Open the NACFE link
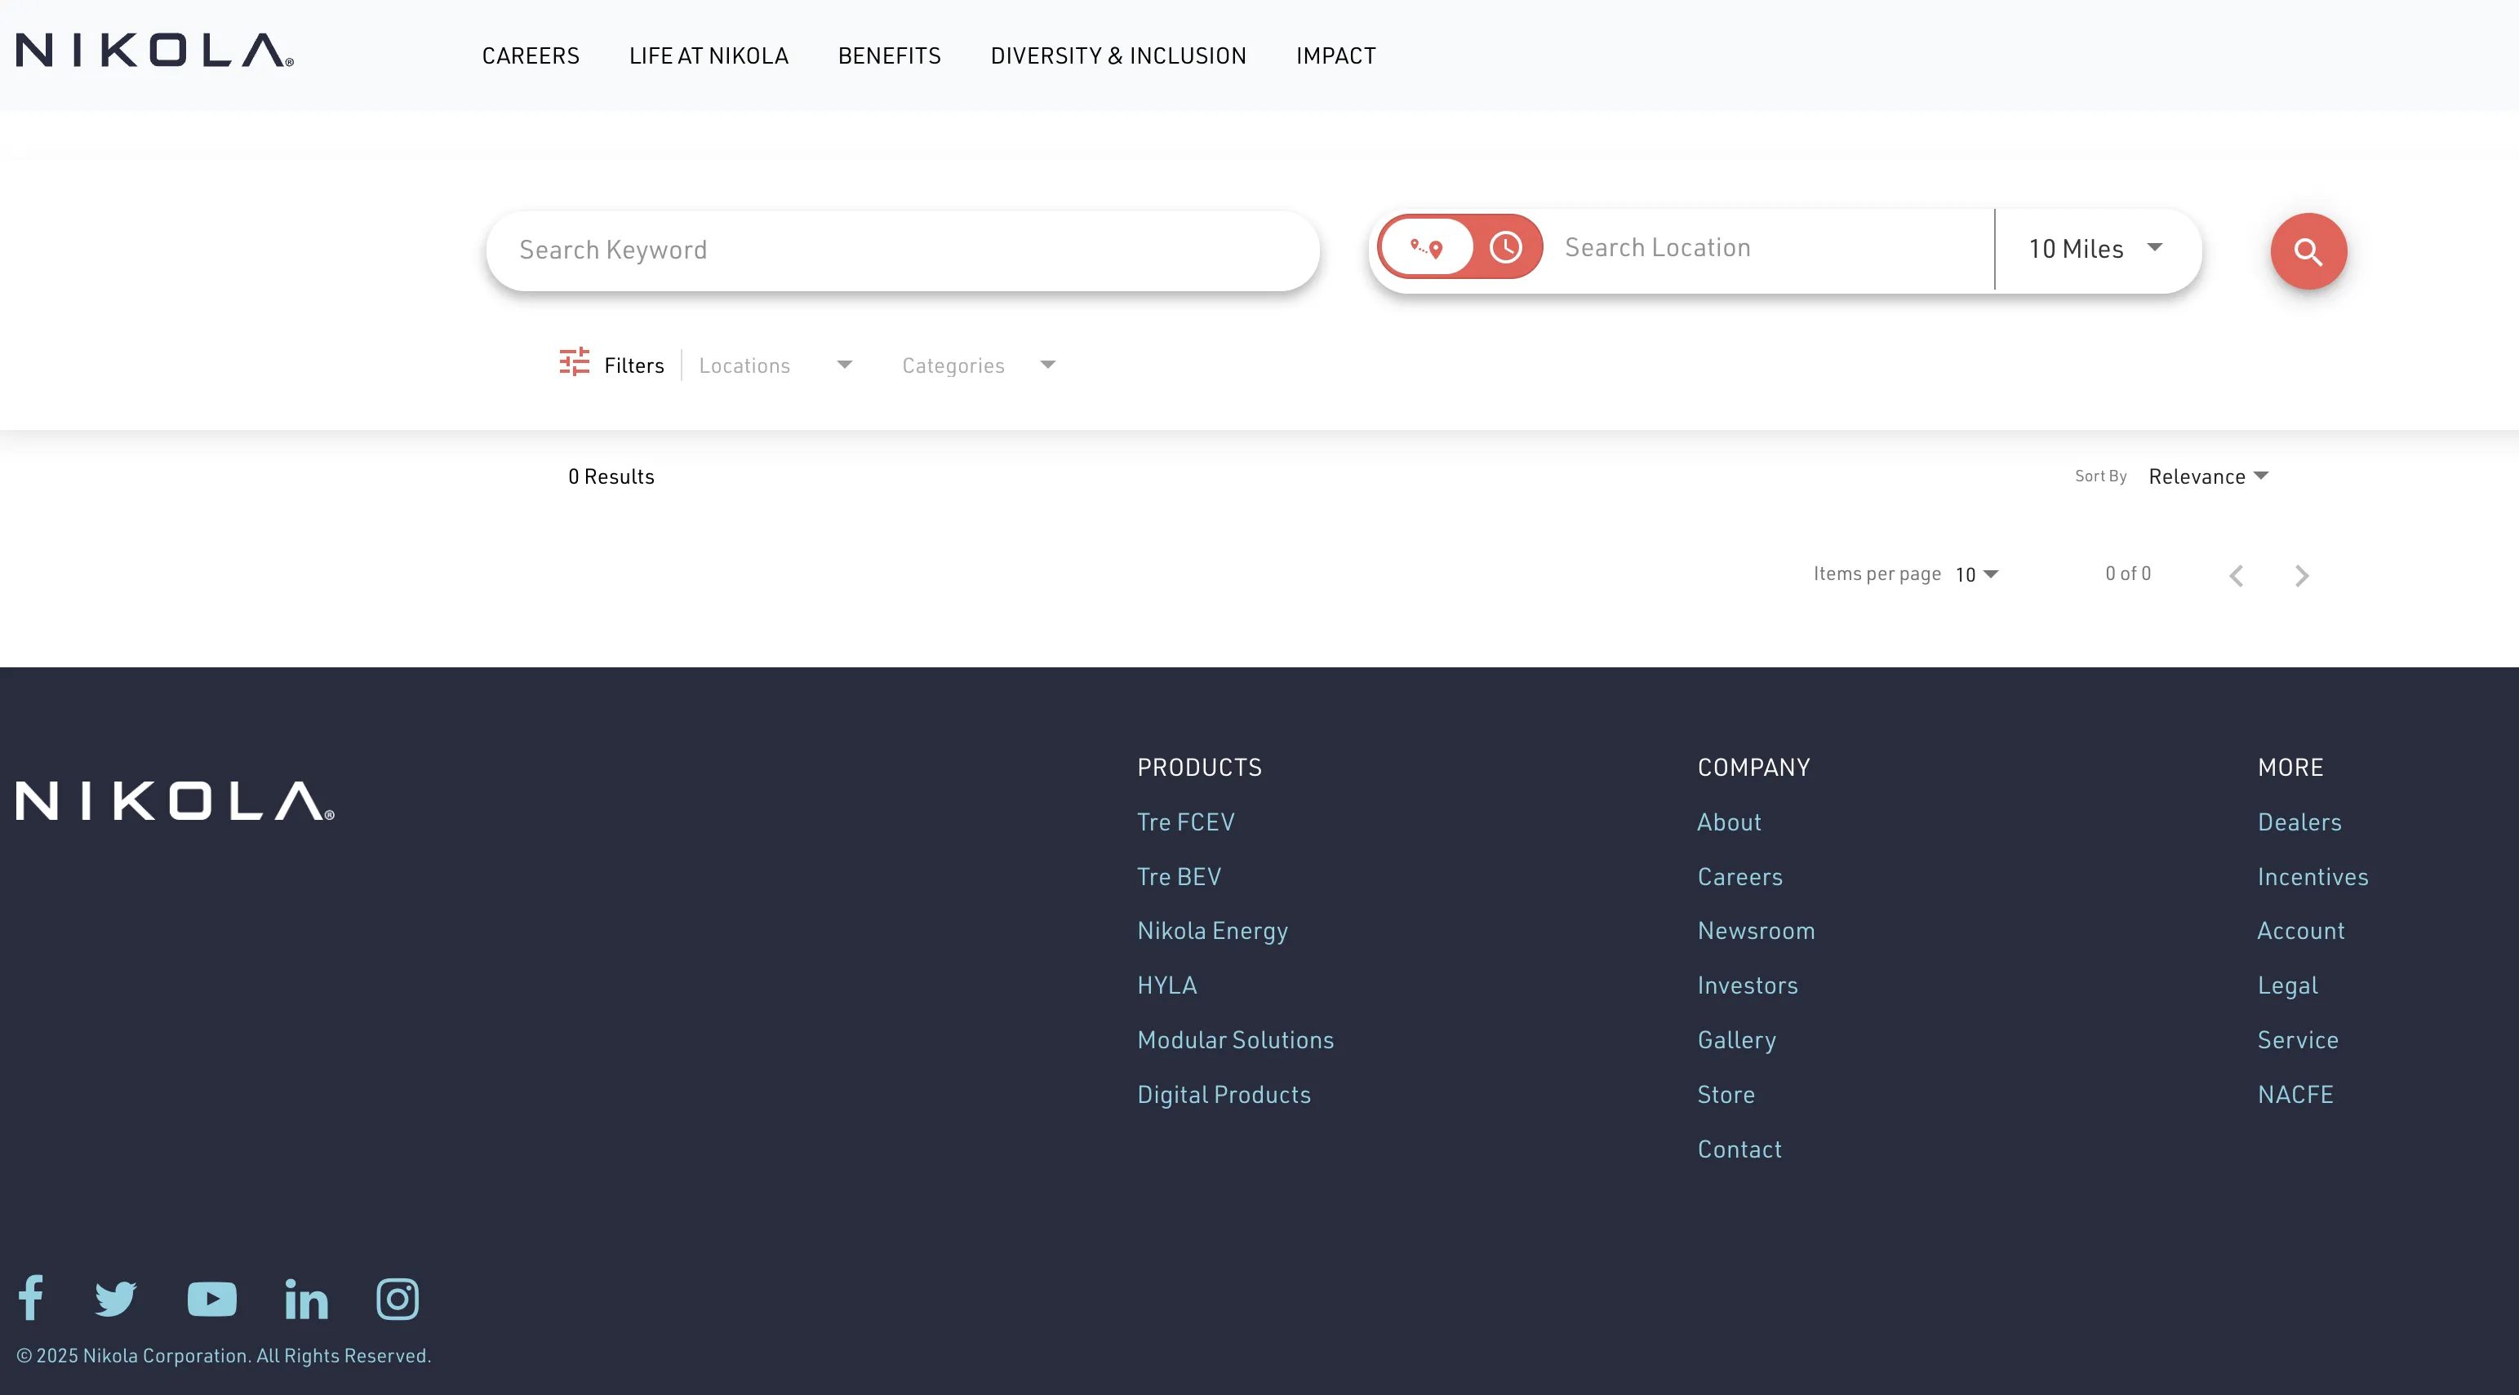The image size is (2519, 1395). coord(2295,1095)
